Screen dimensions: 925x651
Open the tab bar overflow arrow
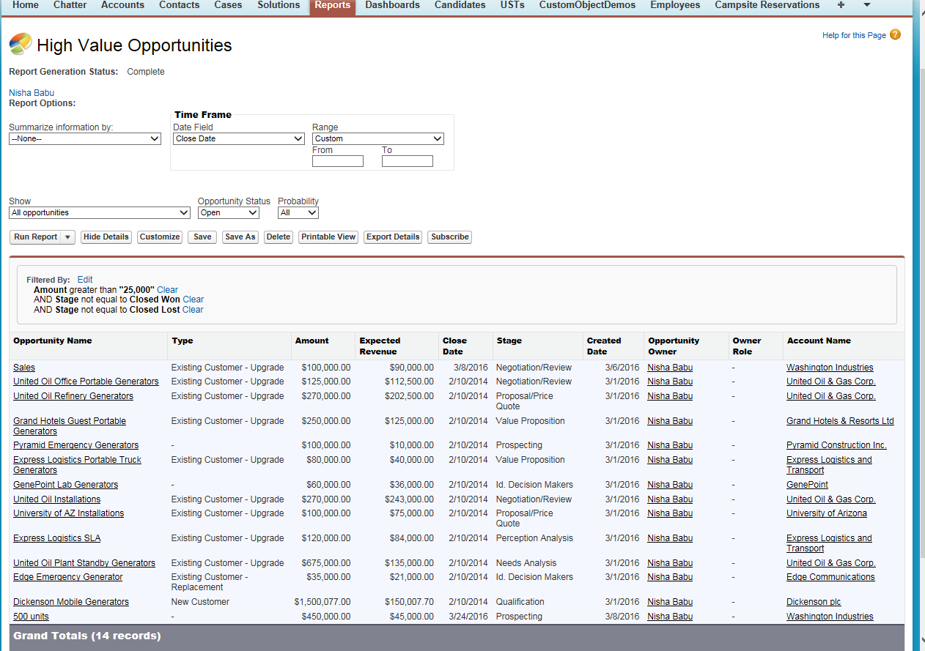pos(867,5)
